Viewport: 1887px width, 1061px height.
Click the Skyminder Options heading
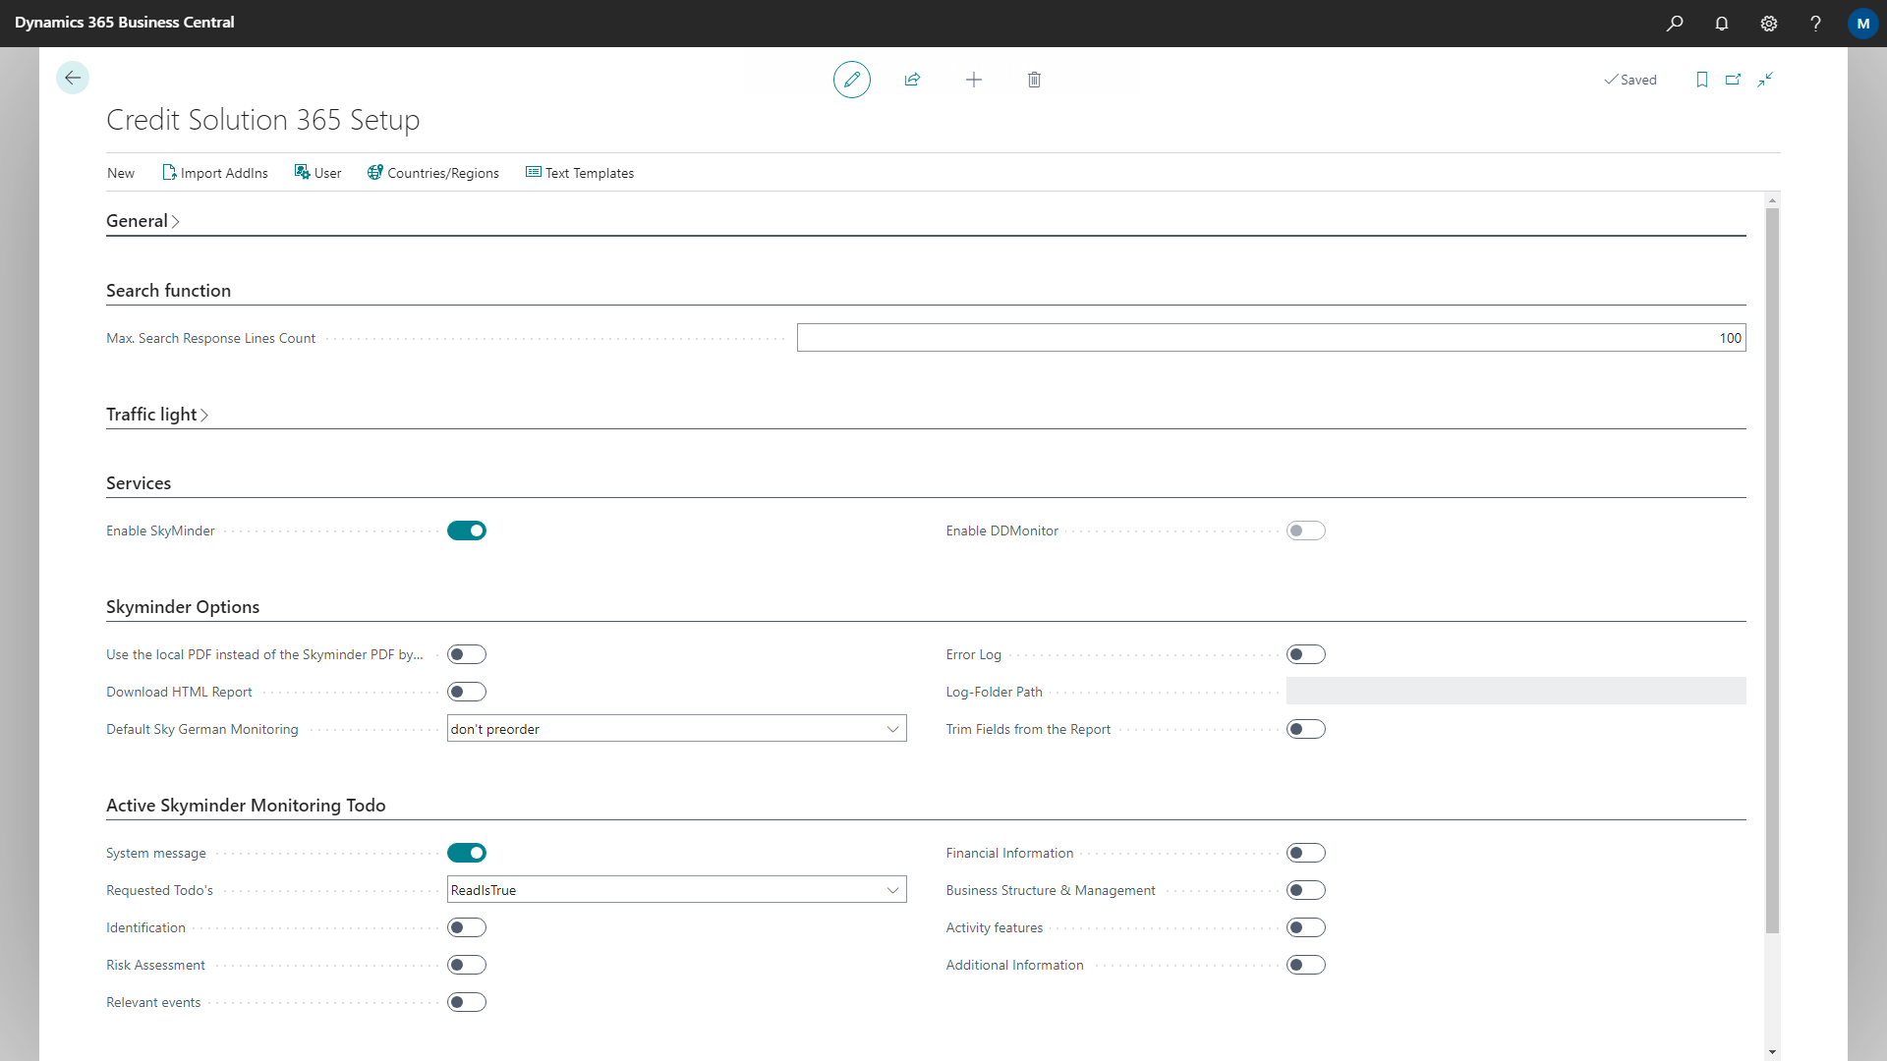coord(183,607)
